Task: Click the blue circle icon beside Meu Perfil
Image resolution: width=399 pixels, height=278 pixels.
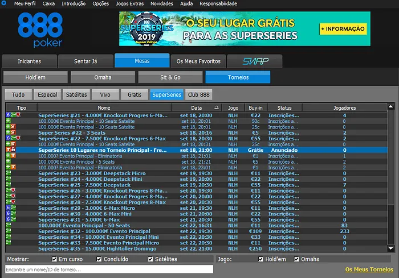Action: pos(3,3)
